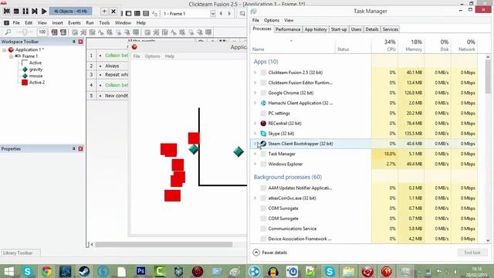
Task: Expand Hamachi Client Application process
Action: pos(255,103)
